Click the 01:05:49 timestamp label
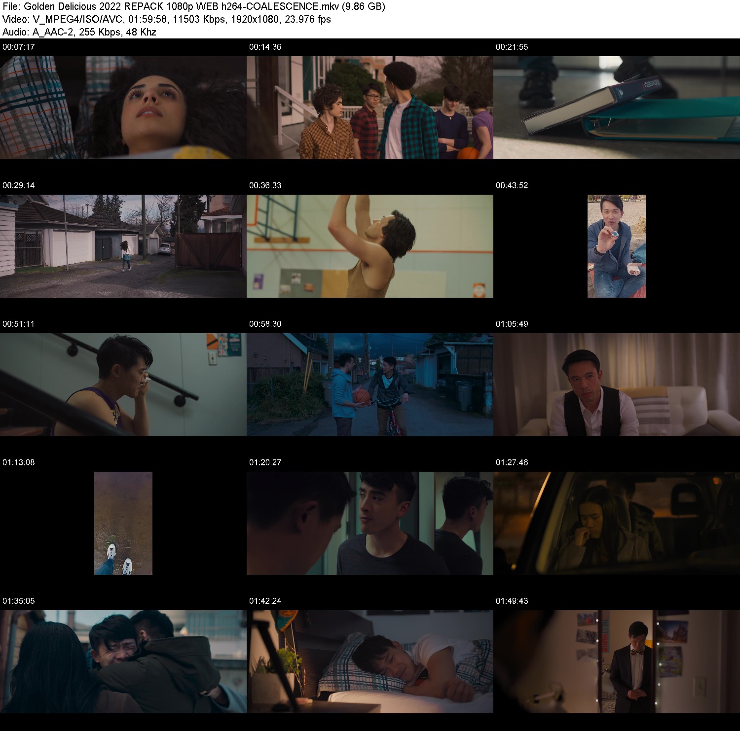This screenshot has width=740, height=731. [x=512, y=324]
